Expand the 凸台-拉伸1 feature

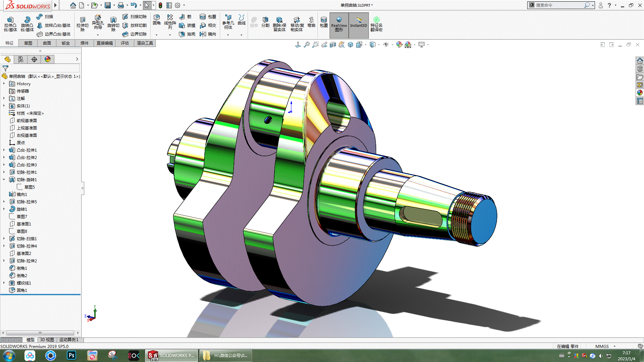[x=4, y=150]
